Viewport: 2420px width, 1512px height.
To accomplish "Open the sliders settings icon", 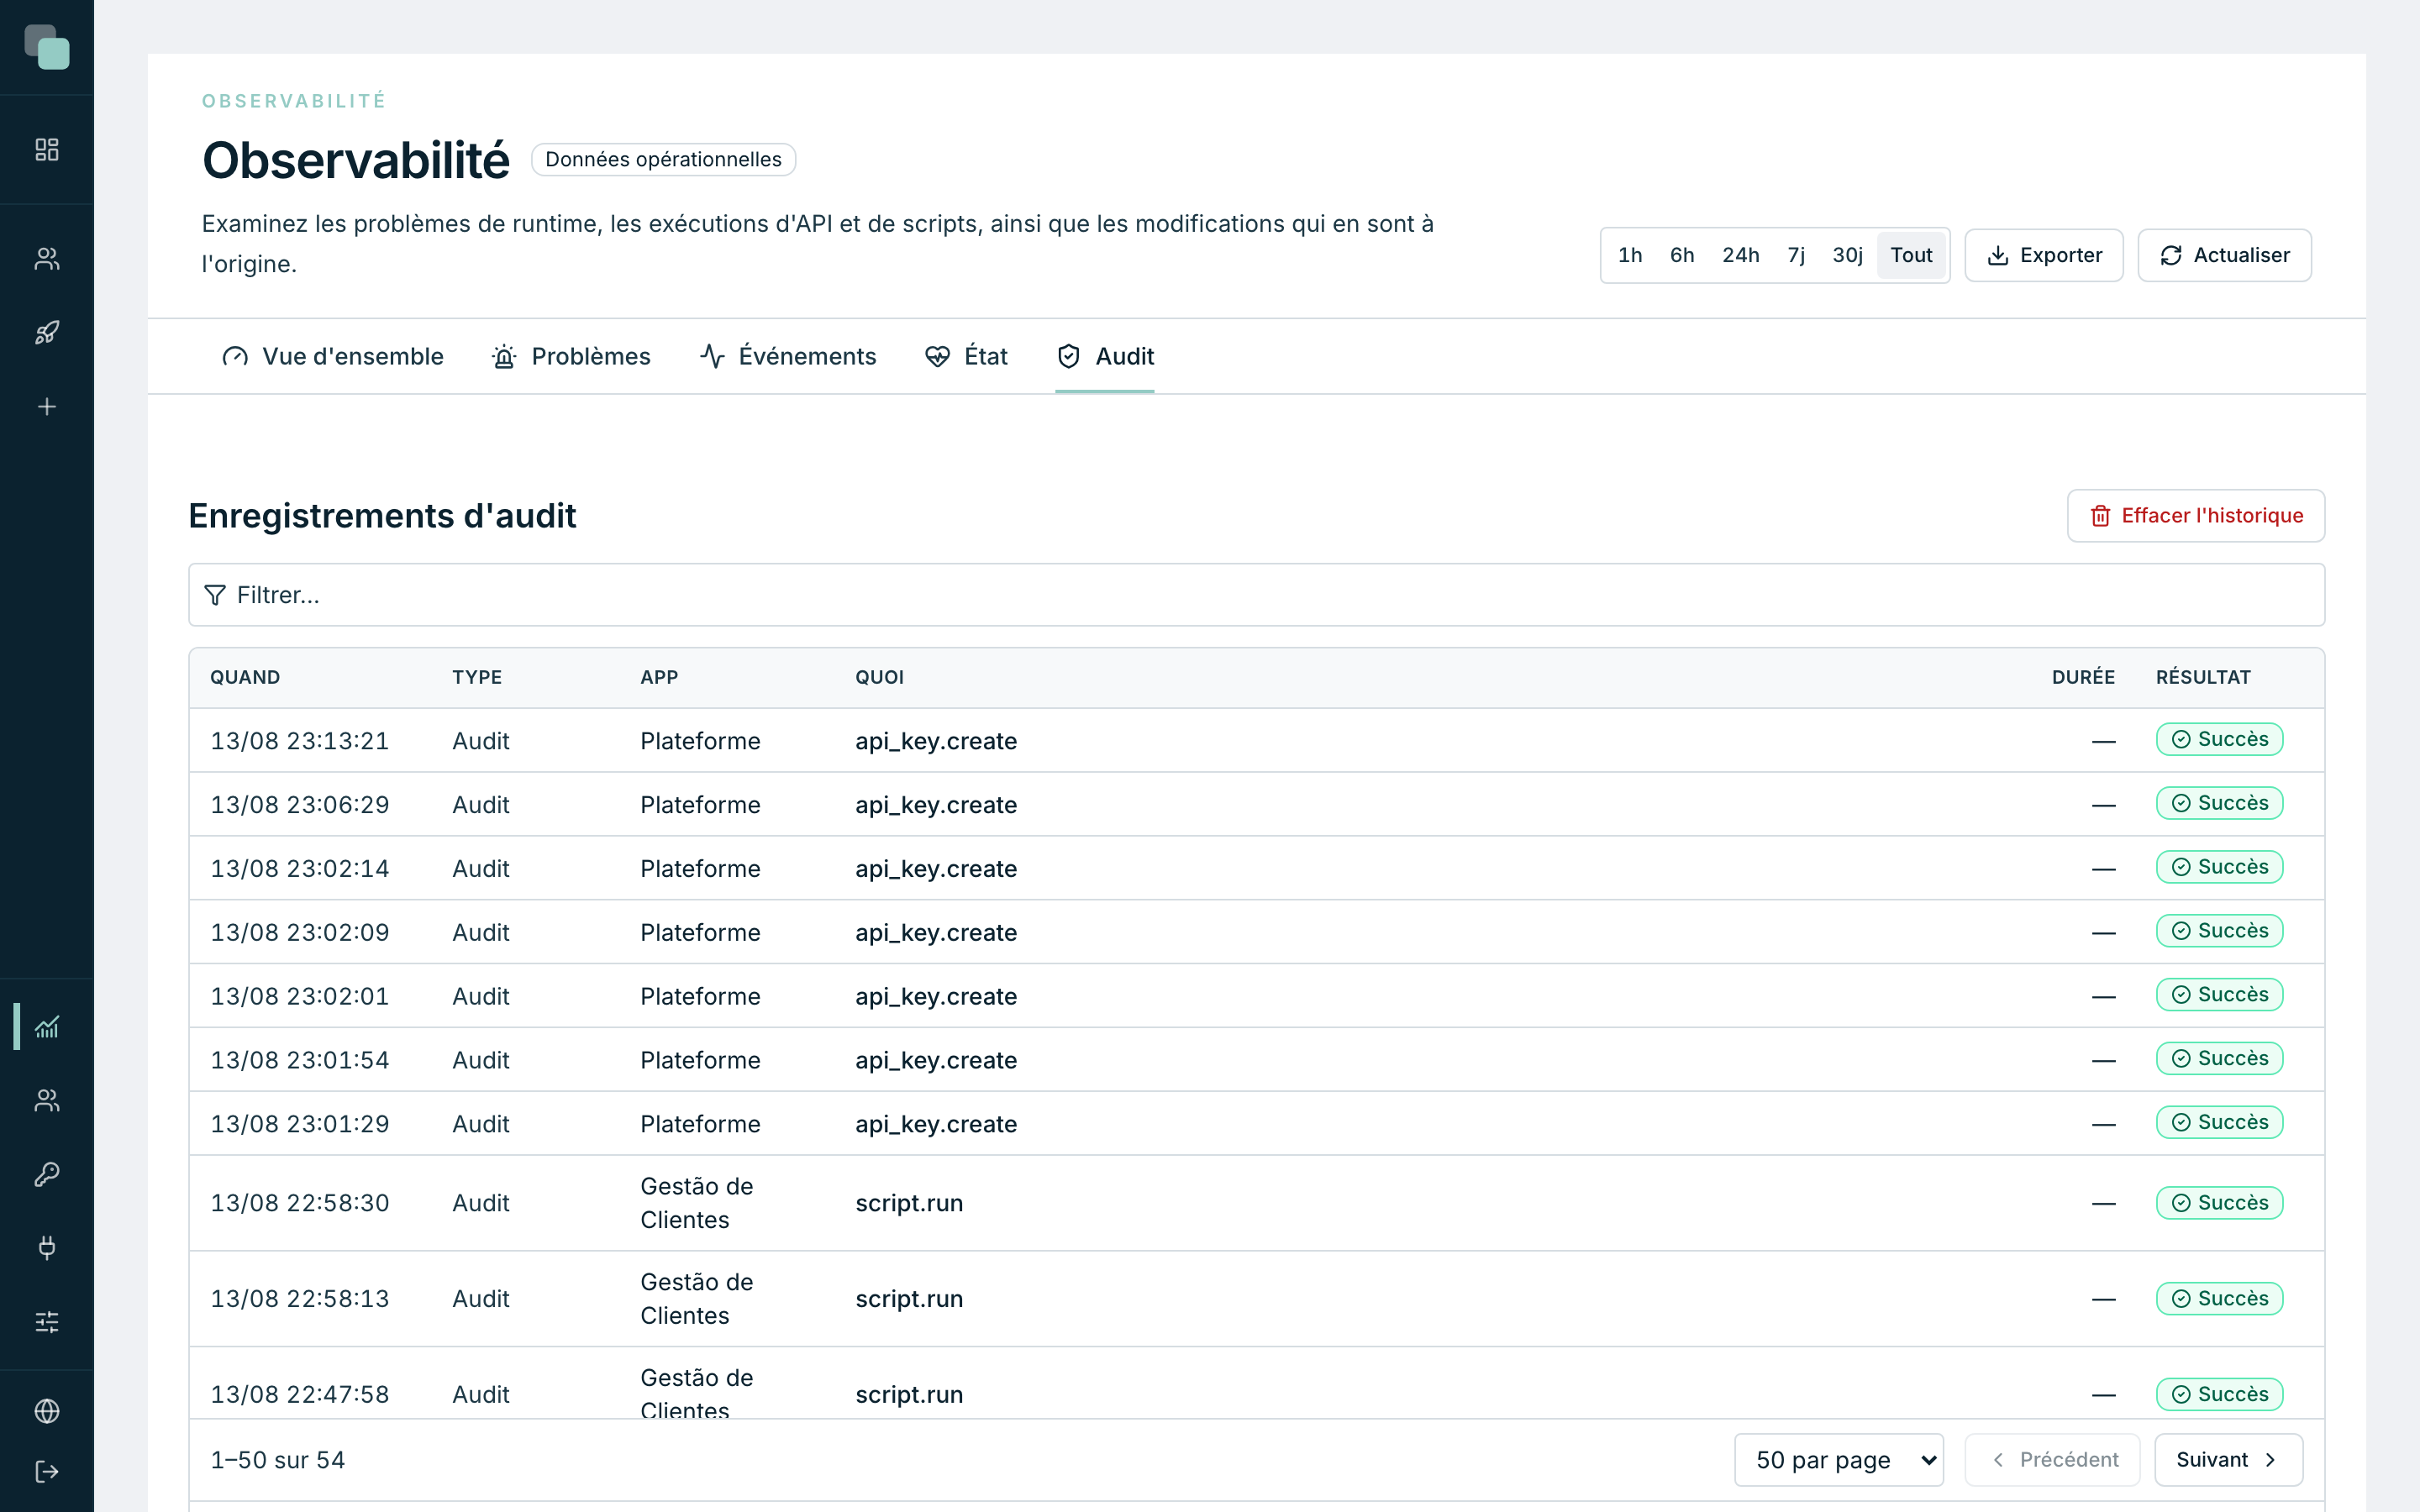I will coord(47,1322).
